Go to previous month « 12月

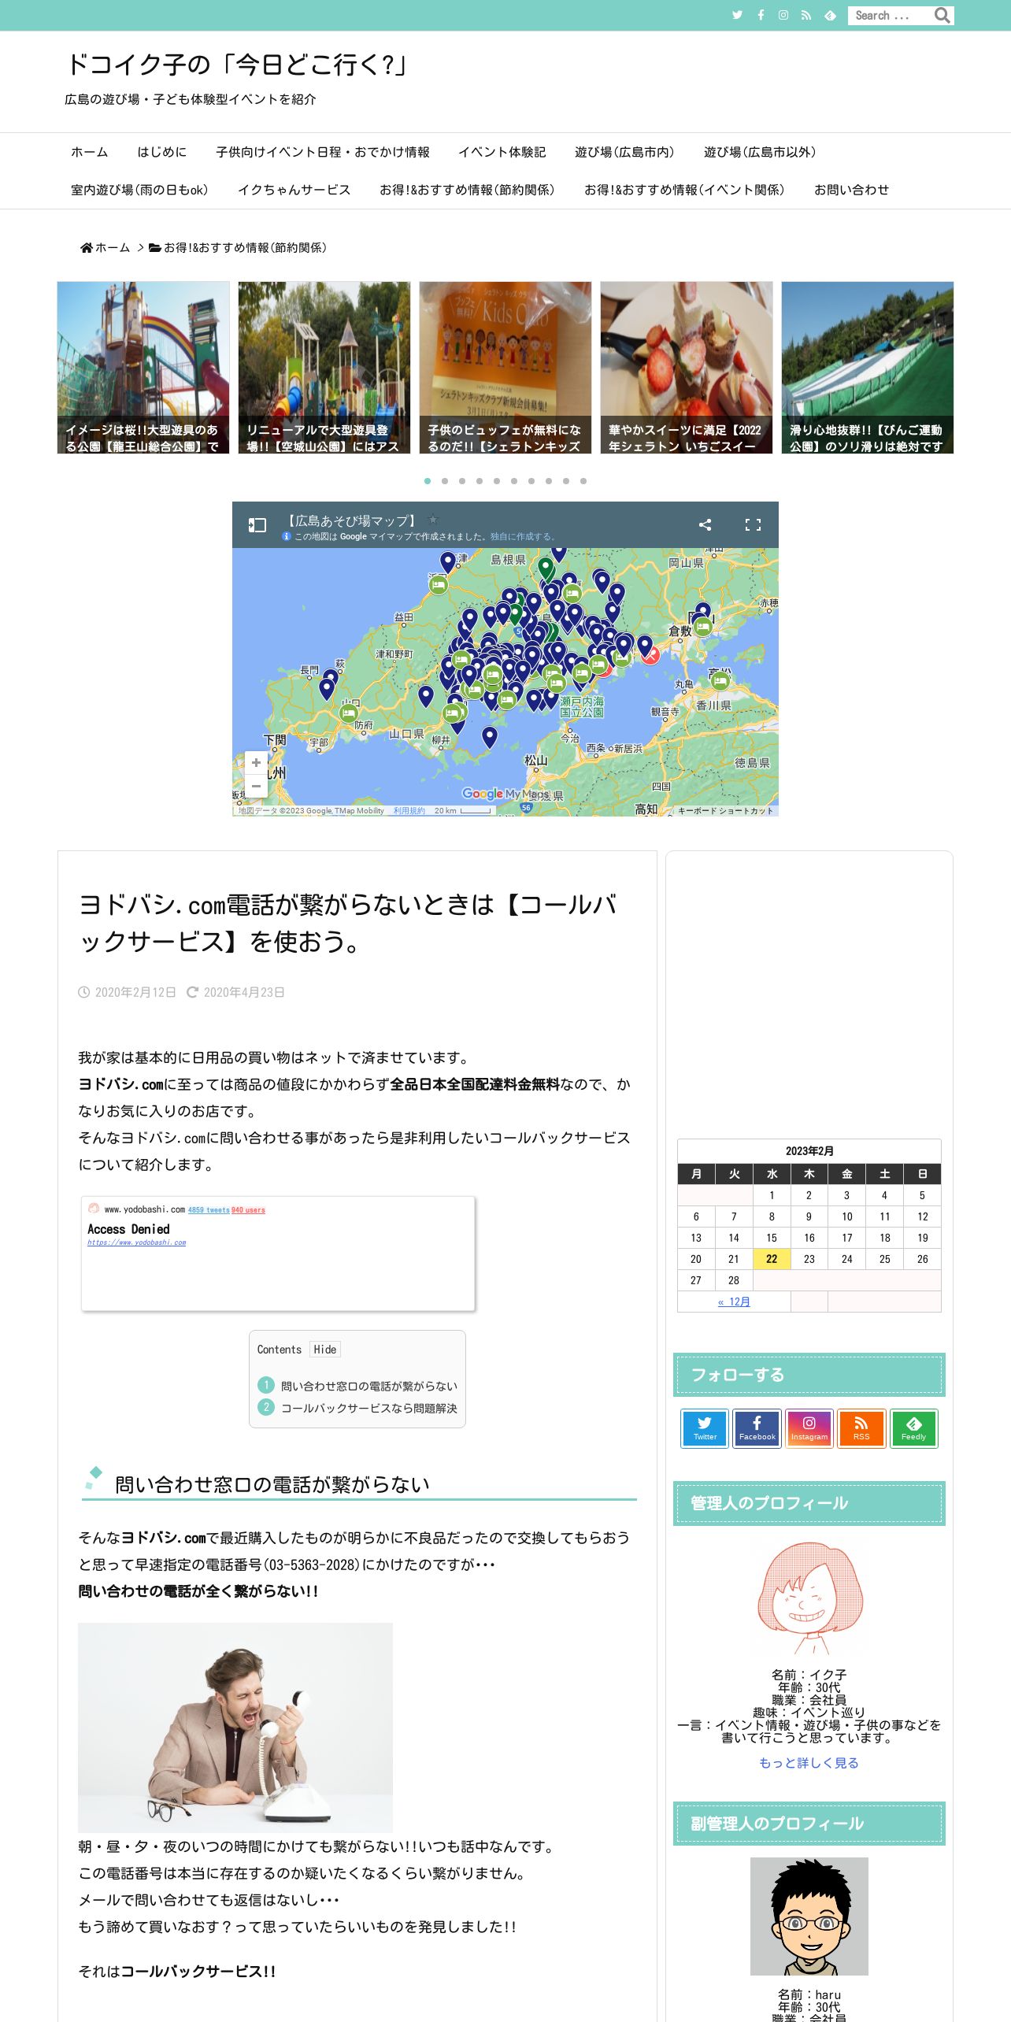(734, 1302)
